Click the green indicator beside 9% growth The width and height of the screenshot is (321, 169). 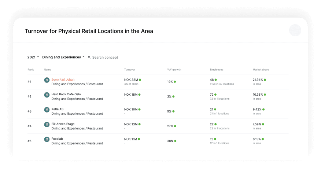tap(173, 111)
